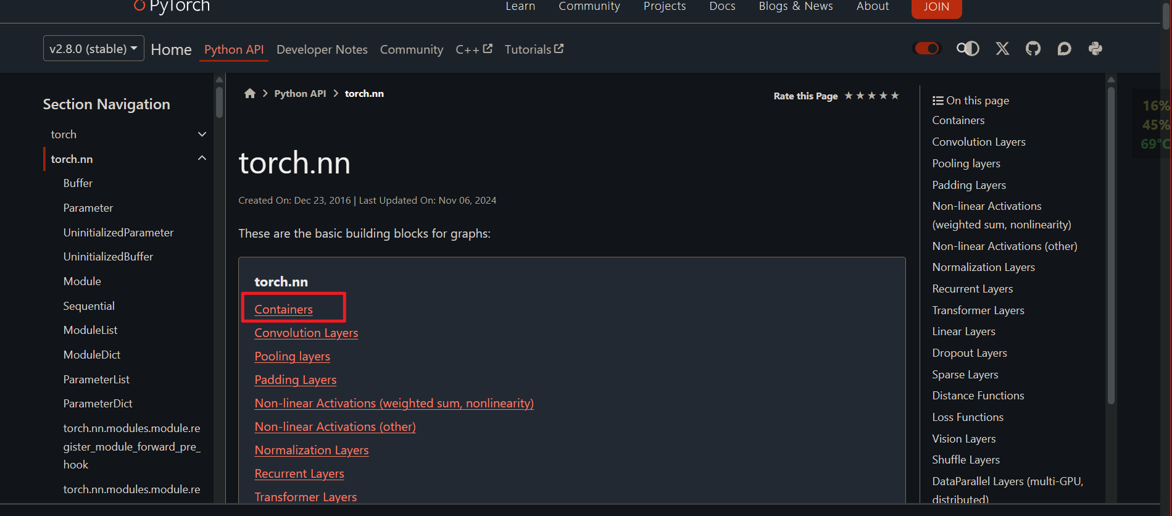Viewport: 1172px width, 516px height.
Task: Jump to Linear Layers in On this page
Action: [x=963, y=331]
